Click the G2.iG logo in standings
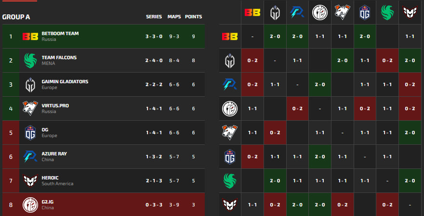This screenshot has height=216, width=424. click(30, 205)
